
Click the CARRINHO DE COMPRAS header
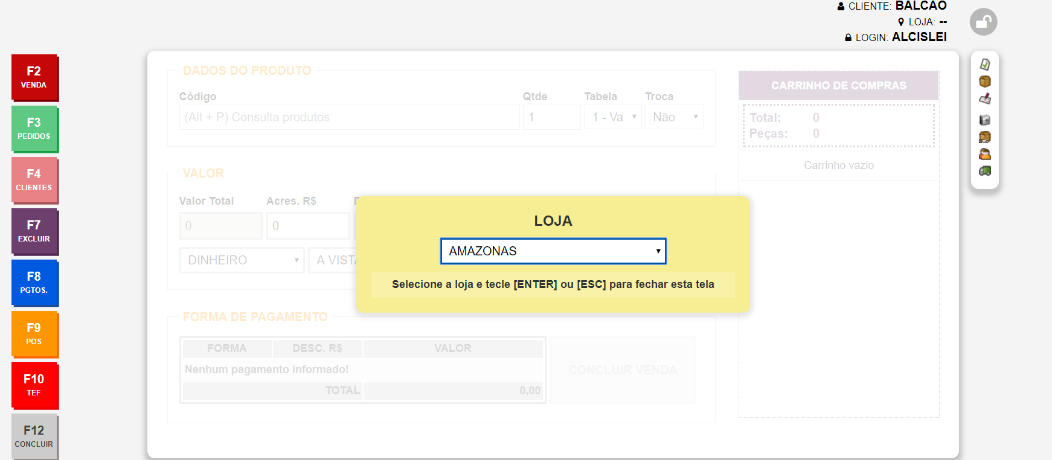point(839,86)
